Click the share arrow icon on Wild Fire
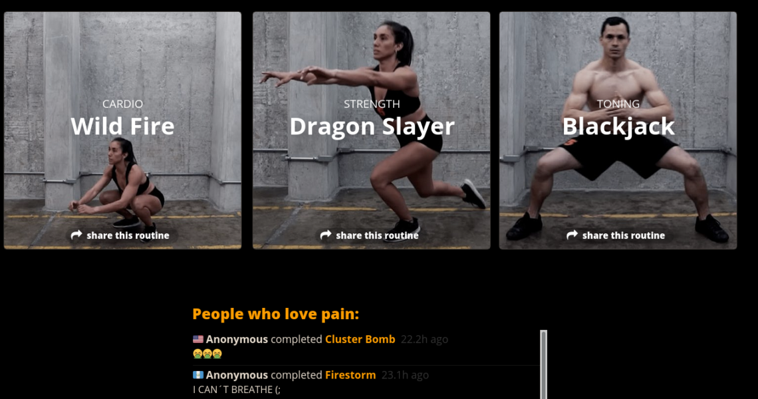The image size is (758, 399). coord(76,235)
